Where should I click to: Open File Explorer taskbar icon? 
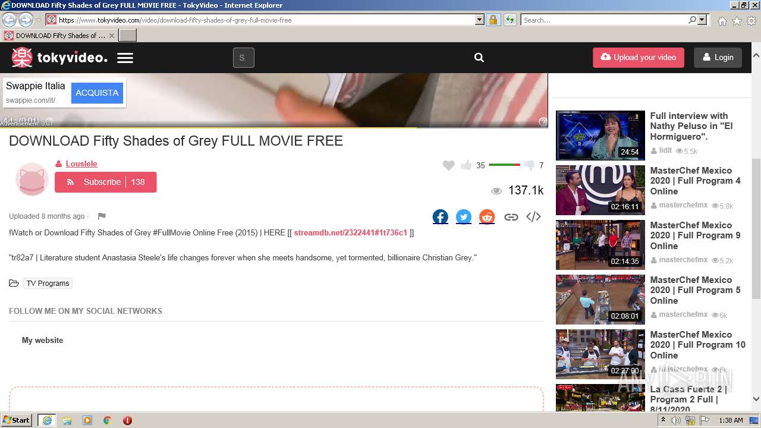(67, 420)
